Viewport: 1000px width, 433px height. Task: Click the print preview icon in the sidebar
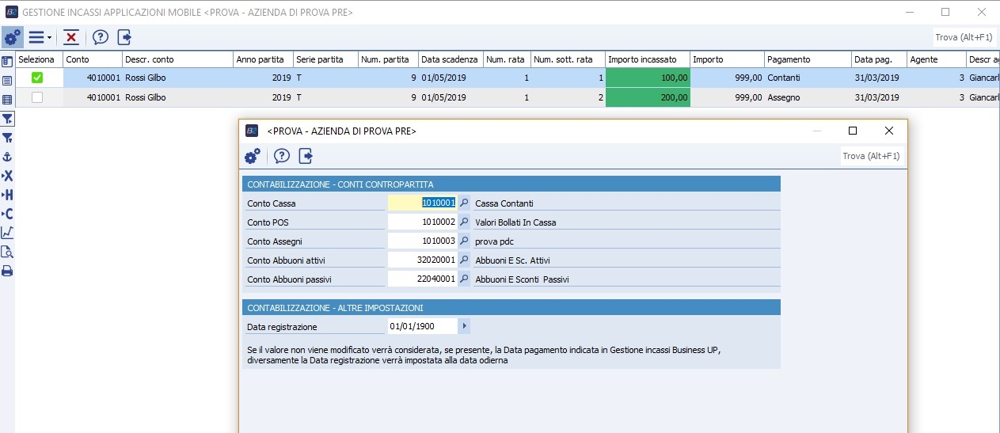7,252
